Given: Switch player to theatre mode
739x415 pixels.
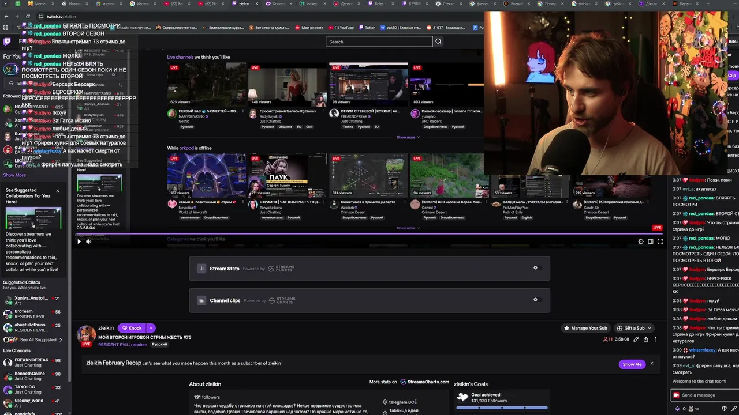Looking at the screenshot, I should pos(651,242).
